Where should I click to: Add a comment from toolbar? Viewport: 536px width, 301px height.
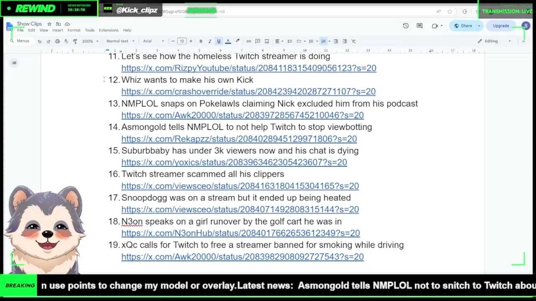point(258,41)
